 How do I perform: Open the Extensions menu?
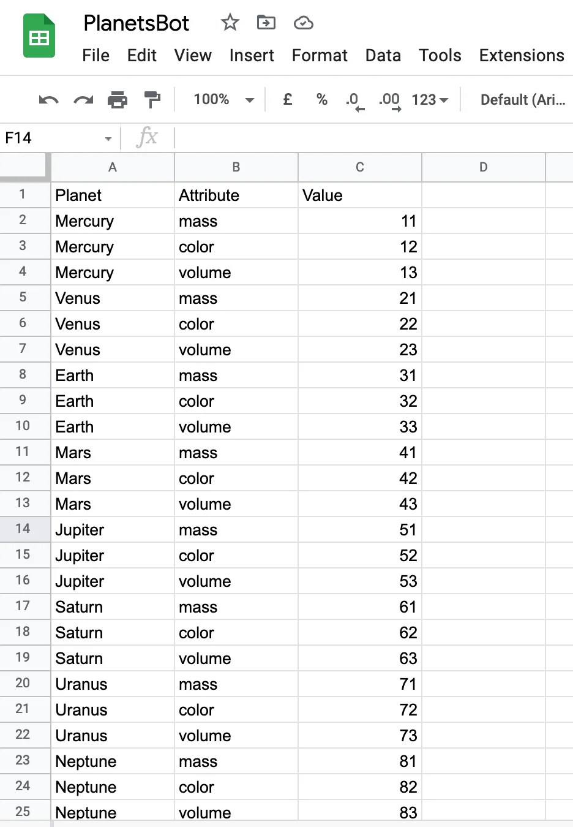click(521, 55)
